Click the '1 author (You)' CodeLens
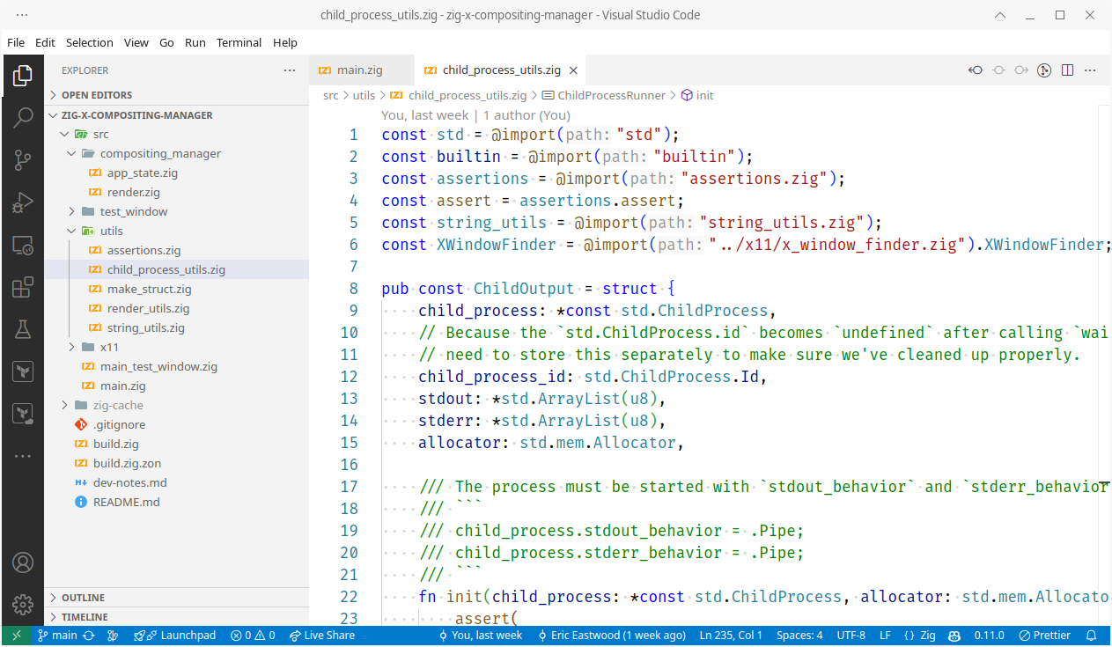Viewport: 1112px width, 647px height. point(527,115)
